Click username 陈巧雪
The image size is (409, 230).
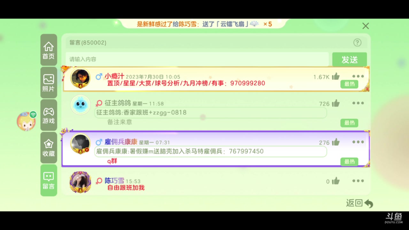pos(114,181)
